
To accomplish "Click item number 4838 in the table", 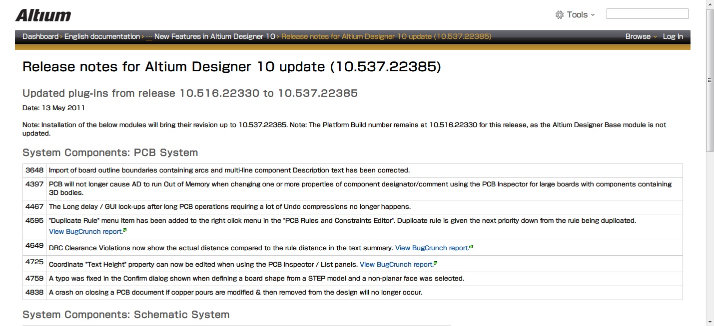I will click(34, 292).
